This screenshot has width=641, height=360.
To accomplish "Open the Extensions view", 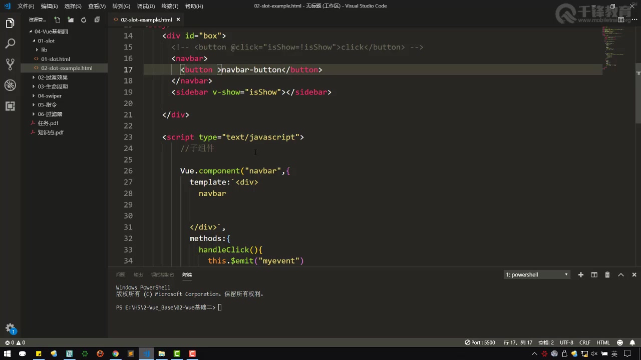I will coord(10,106).
